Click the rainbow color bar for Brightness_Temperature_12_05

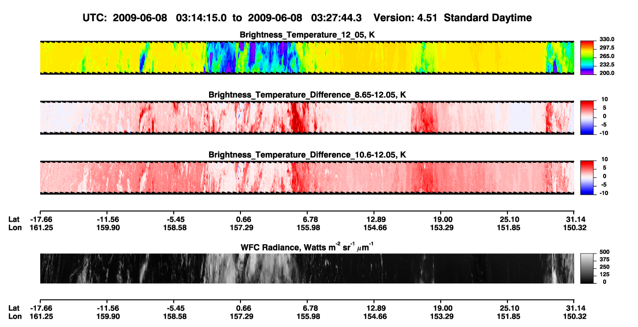pyautogui.click(x=587, y=57)
